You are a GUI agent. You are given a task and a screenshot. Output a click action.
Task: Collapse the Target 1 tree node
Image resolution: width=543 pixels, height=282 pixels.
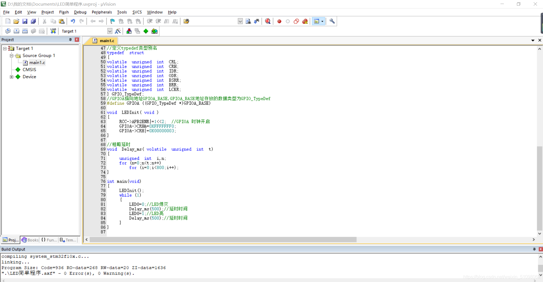(x=5, y=48)
